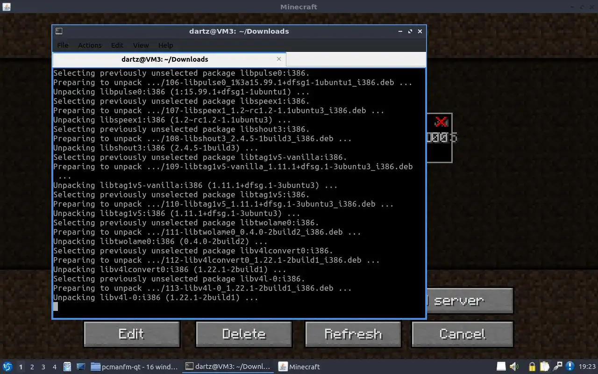The image size is (598, 374).
Task: Click the Cancel button in Minecraft
Action: (463, 334)
